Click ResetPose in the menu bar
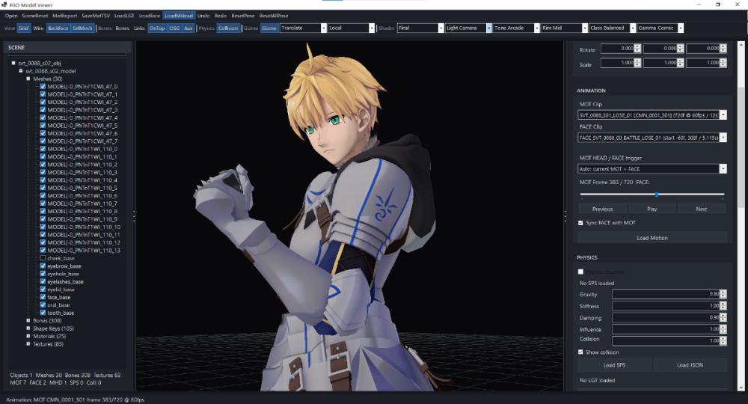The height and width of the screenshot is (404, 748). pyautogui.click(x=243, y=16)
